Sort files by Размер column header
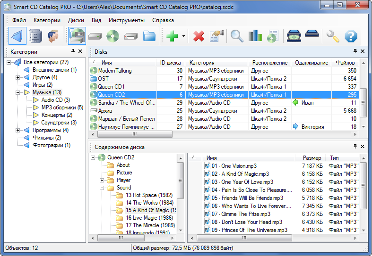Screen dimensions: 372x256 (x=311, y=158)
